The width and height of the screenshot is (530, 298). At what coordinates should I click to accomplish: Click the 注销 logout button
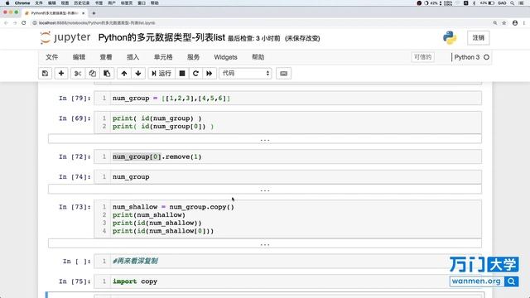[479, 38]
